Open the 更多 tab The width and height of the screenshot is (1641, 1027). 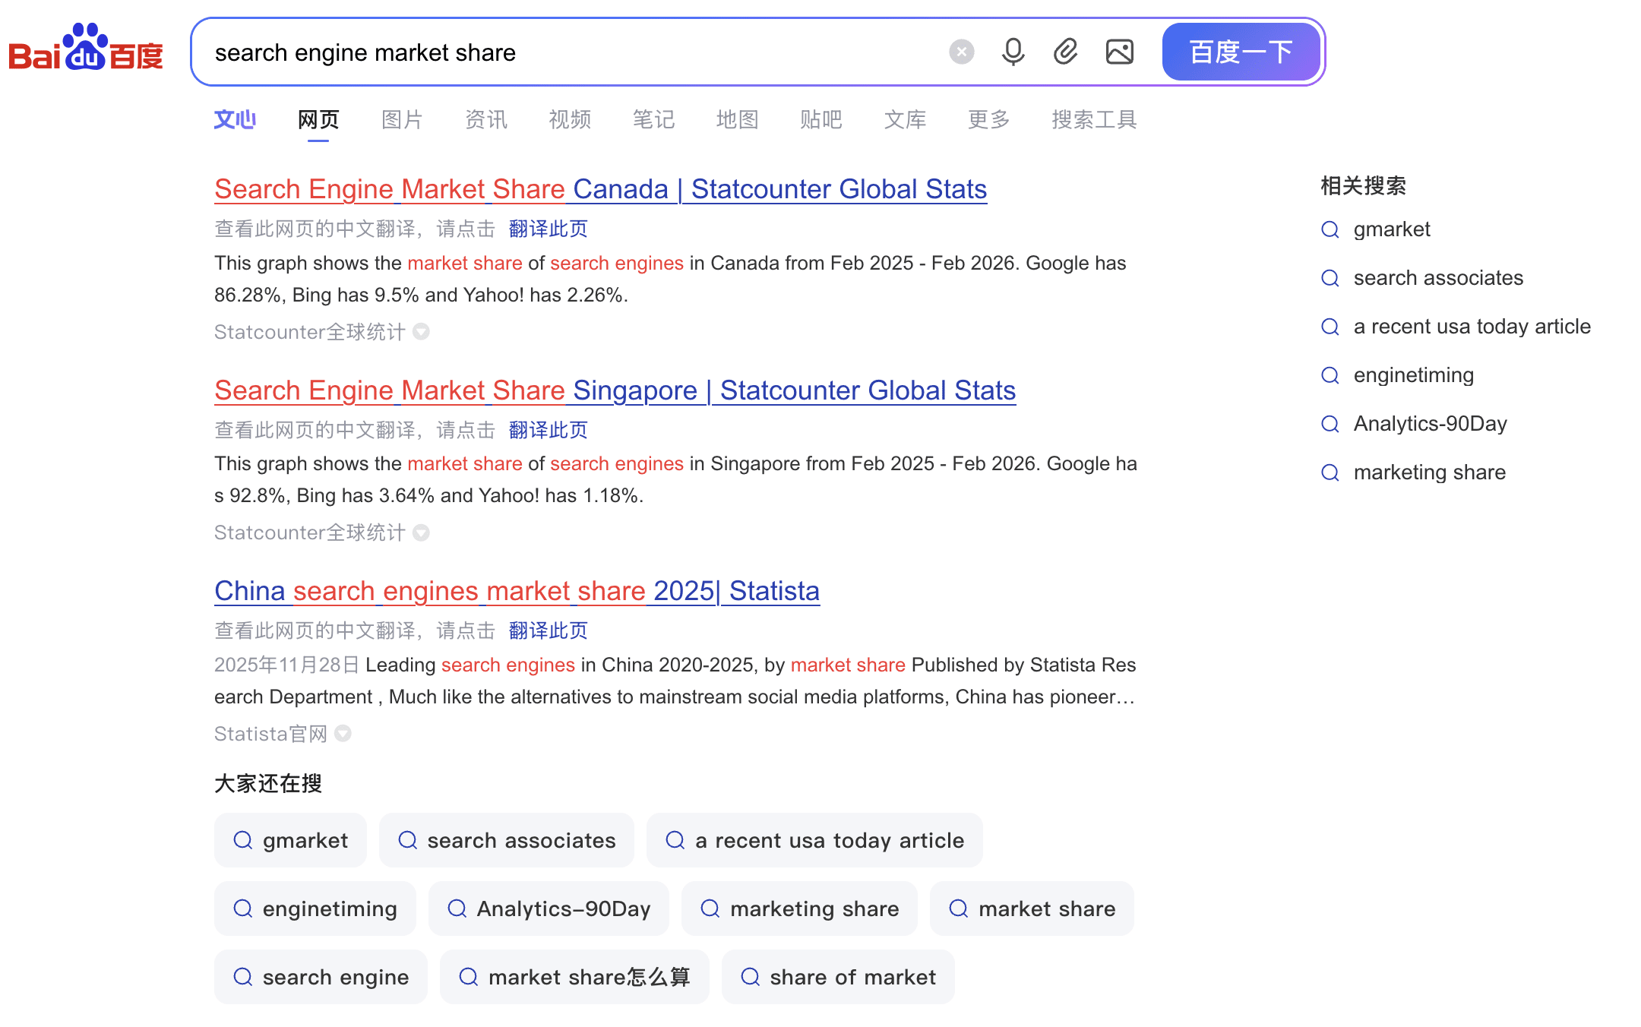[x=988, y=119]
